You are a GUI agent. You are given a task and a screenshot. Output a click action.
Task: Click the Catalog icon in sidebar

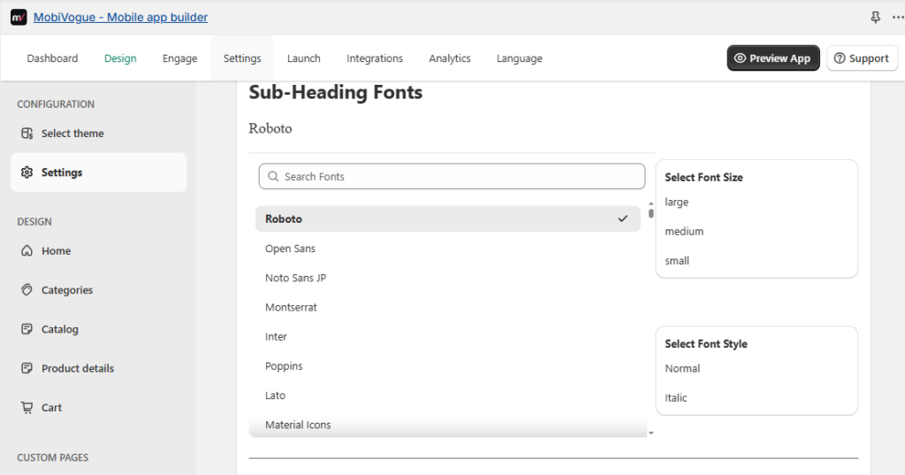[27, 329]
